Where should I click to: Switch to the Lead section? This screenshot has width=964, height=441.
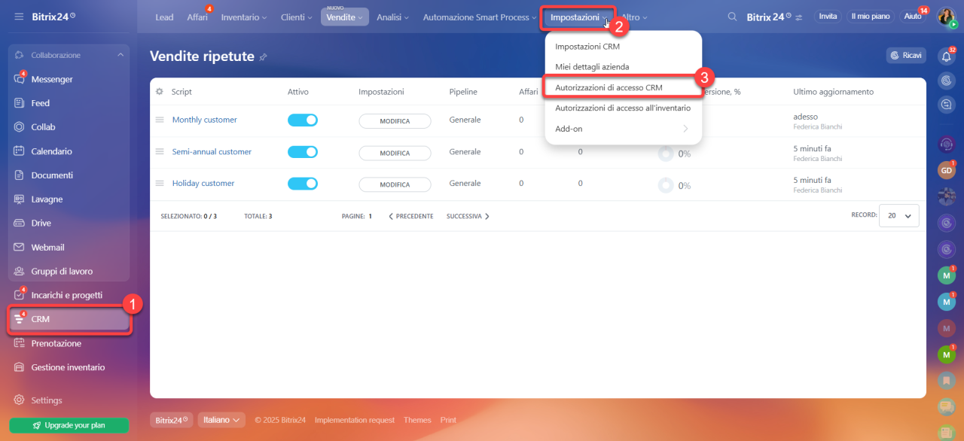(x=164, y=17)
